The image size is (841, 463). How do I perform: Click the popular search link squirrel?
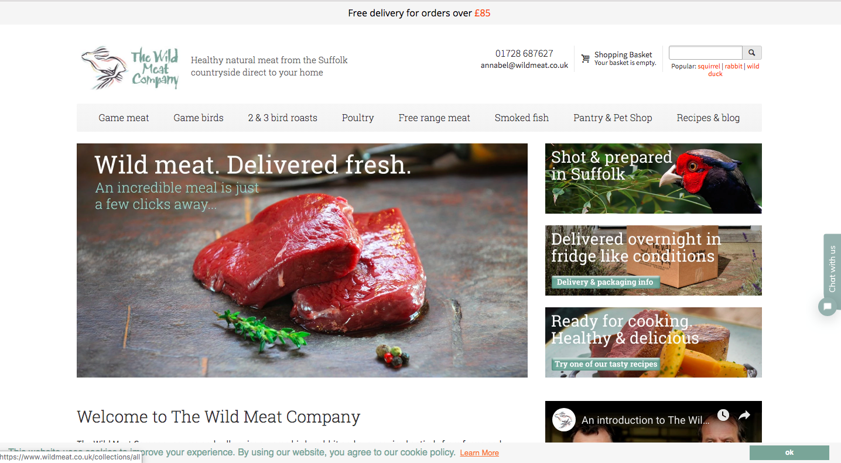pos(709,66)
